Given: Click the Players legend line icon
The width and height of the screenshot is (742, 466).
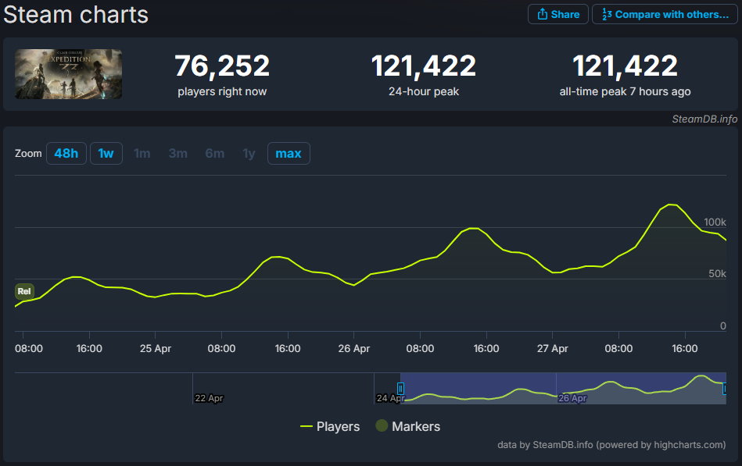Looking at the screenshot, I should pyautogui.click(x=306, y=426).
